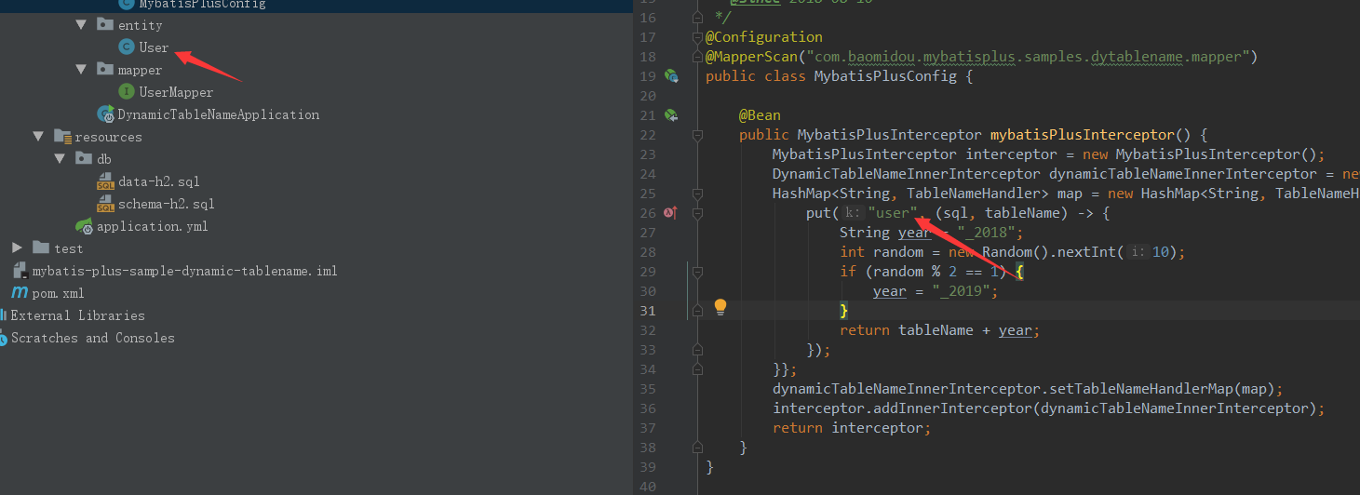Click the bean gutter icon at line 21
This screenshot has width=1360, height=495.
point(671,115)
